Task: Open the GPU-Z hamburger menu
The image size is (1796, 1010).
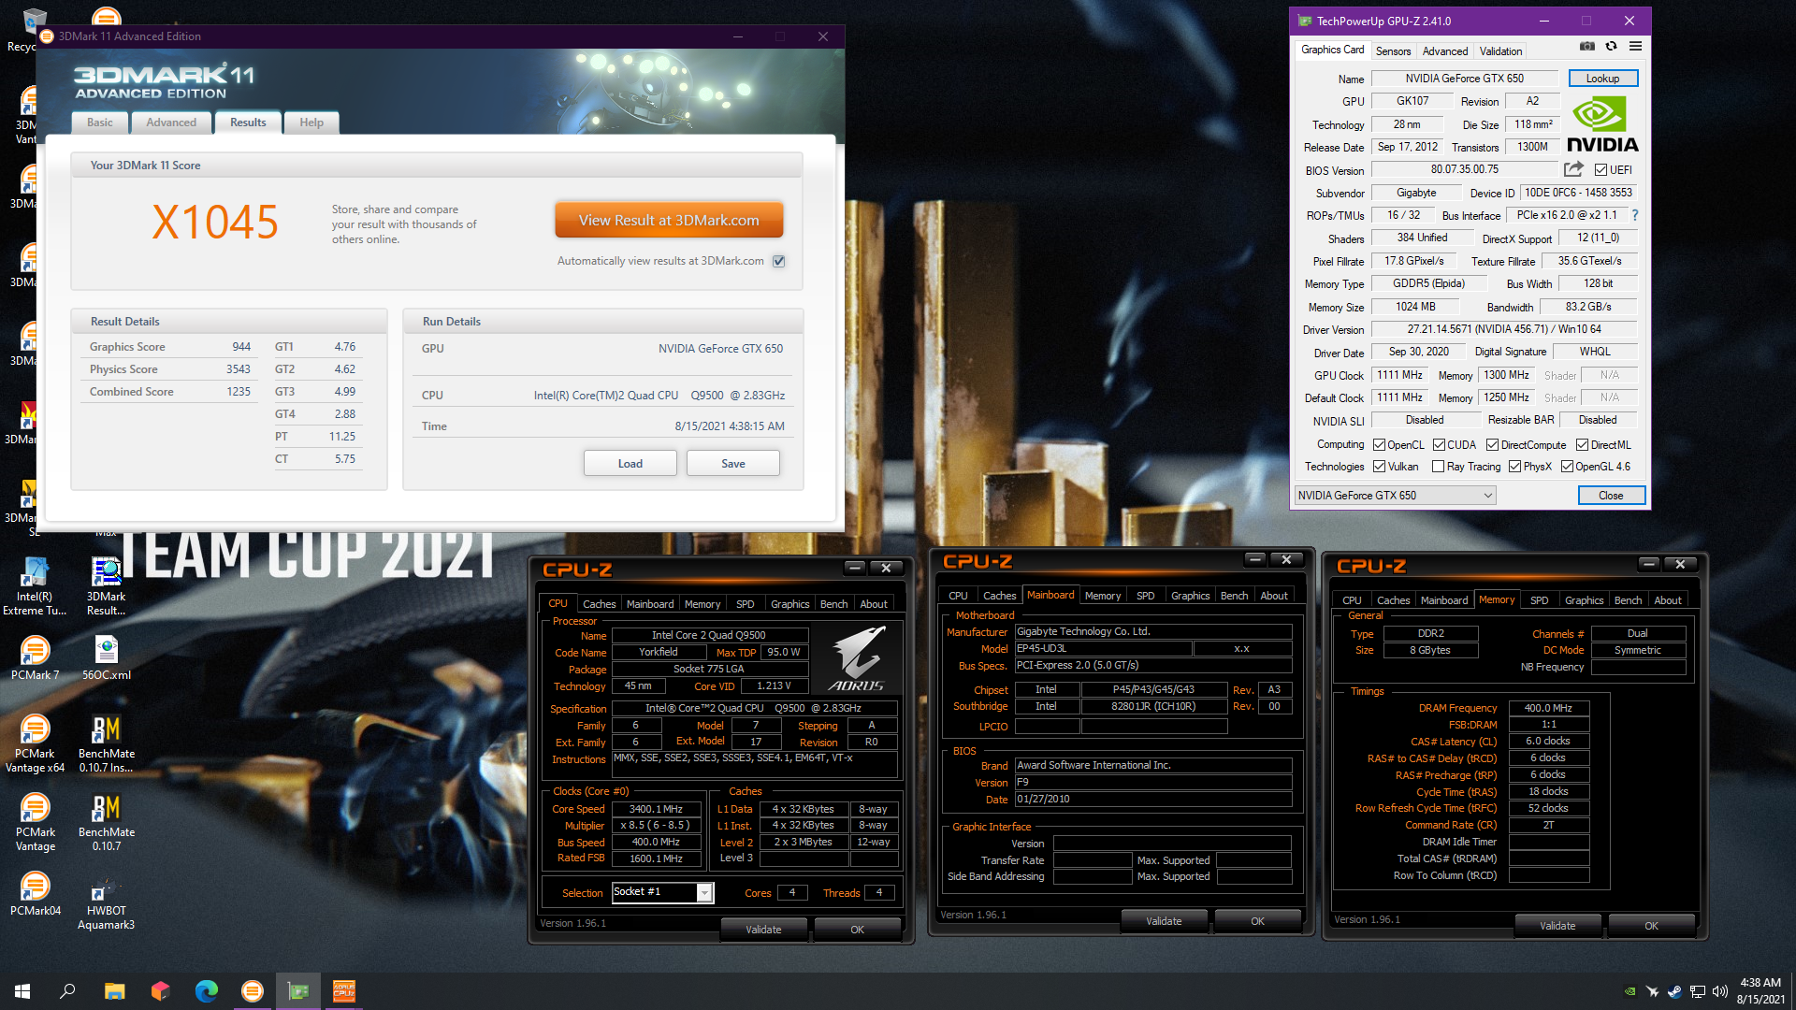Action: point(1635,46)
